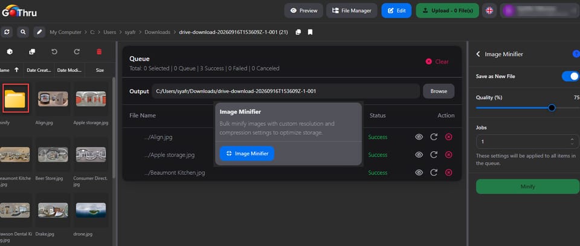Select Align.jpg thumbnail
The height and width of the screenshot is (246, 580).
click(x=53, y=99)
